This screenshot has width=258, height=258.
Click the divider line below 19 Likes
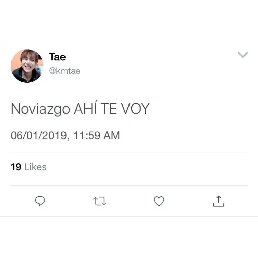[x=129, y=186]
